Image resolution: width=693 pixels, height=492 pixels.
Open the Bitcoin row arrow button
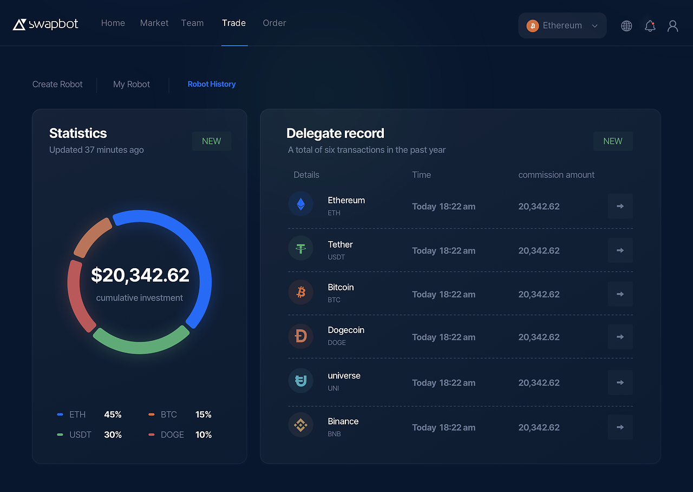click(x=620, y=294)
